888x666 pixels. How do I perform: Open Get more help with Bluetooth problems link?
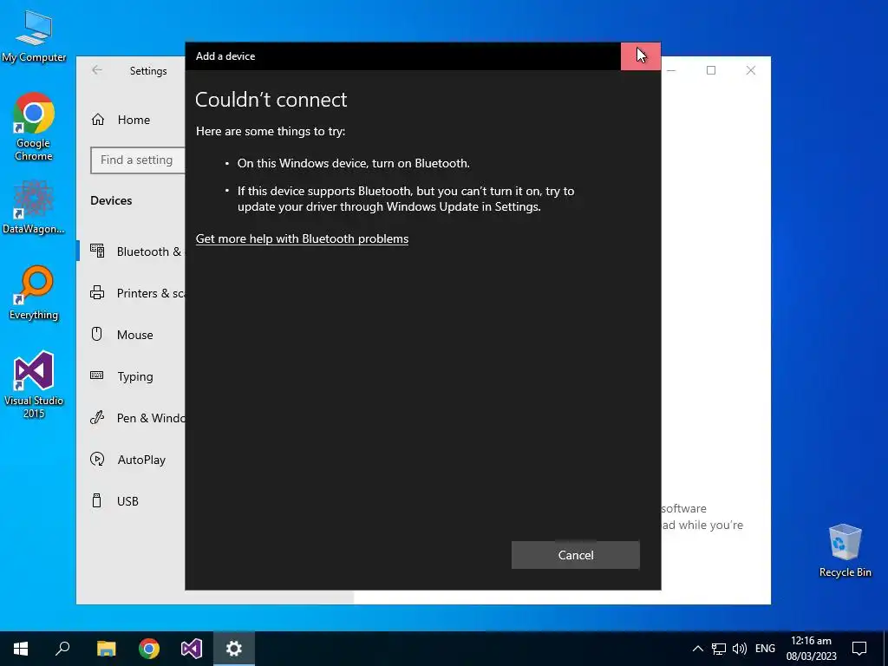tap(302, 238)
